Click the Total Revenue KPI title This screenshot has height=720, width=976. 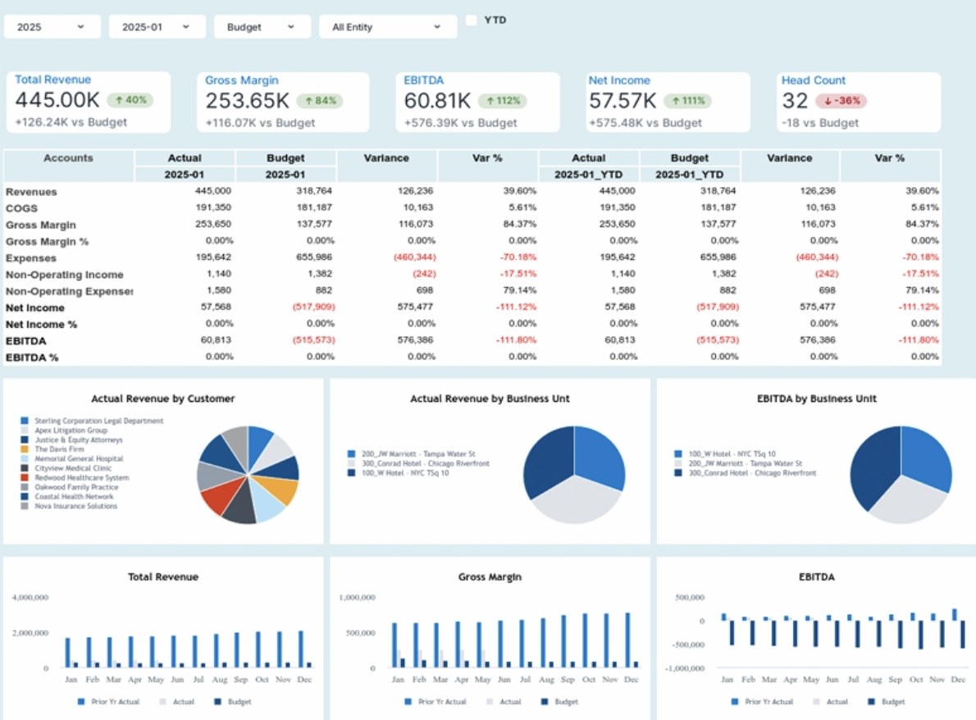[x=53, y=80]
